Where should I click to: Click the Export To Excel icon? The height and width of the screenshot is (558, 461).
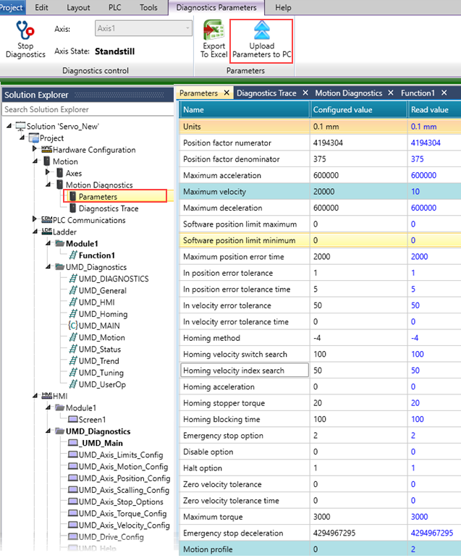[x=213, y=30]
